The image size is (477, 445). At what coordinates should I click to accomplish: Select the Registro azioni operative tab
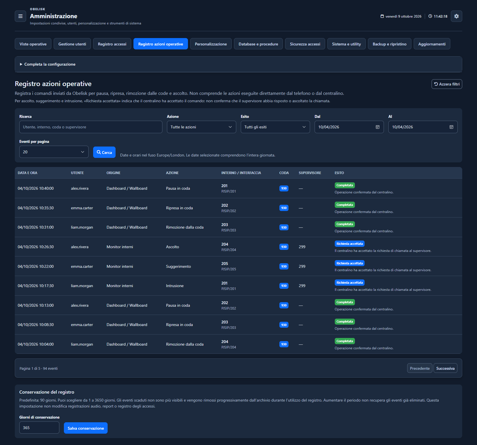tap(161, 44)
